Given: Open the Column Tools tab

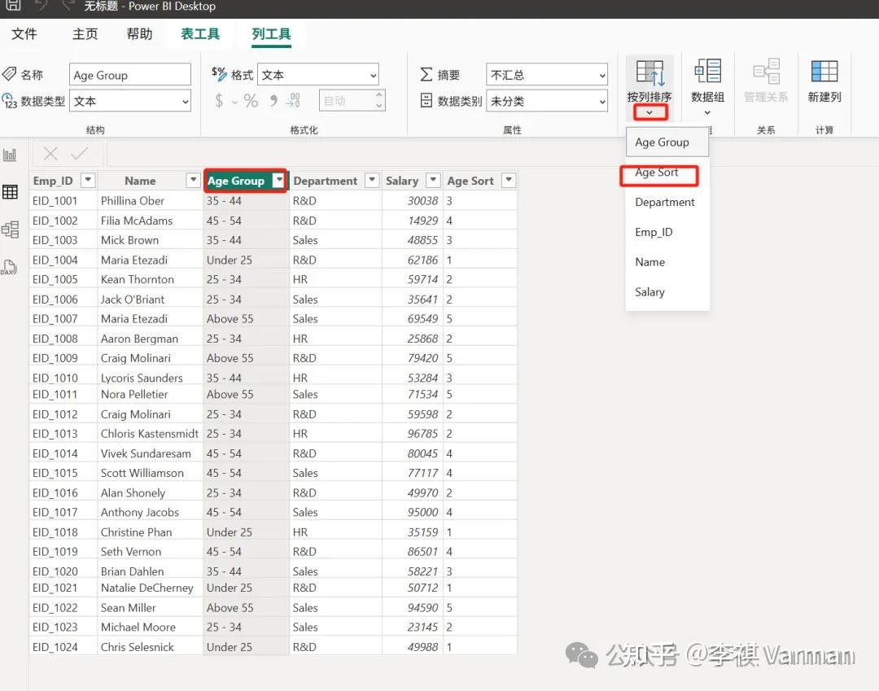Looking at the screenshot, I should [x=271, y=34].
